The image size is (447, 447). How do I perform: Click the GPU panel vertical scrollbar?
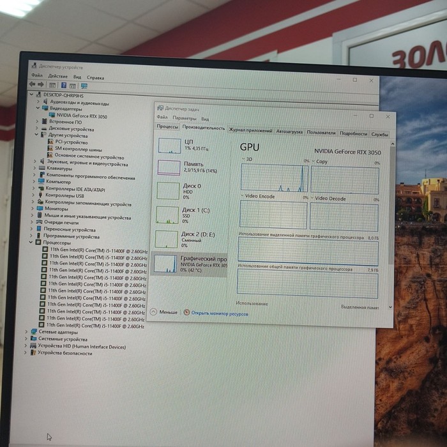392,205
